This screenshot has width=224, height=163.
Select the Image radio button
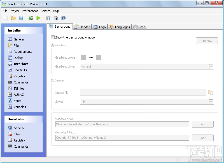point(53,80)
